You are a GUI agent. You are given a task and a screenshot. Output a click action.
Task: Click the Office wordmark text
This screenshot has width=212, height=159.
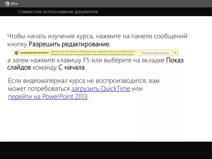pyautogui.click(x=14, y=4)
